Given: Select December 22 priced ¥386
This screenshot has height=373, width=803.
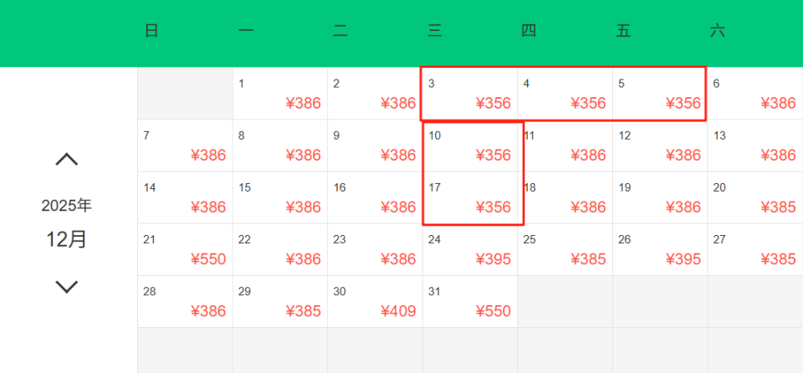Looking at the screenshot, I should [x=280, y=249].
